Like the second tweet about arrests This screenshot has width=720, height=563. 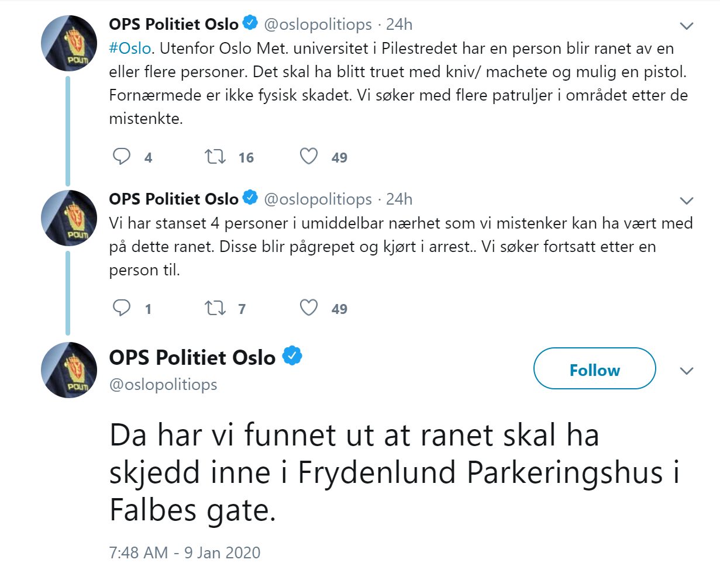click(309, 308)
